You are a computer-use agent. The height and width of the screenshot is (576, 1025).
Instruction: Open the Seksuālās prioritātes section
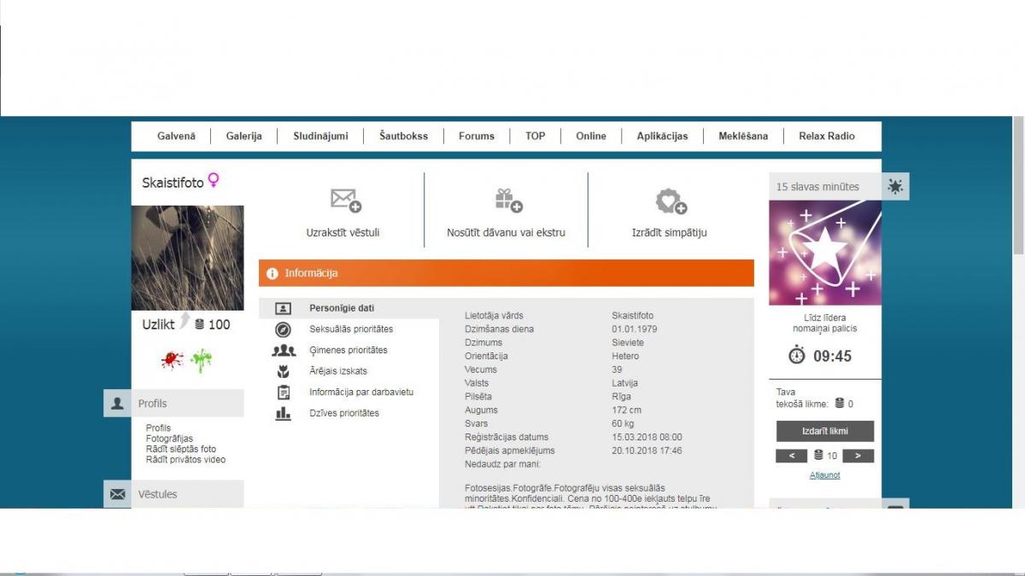(351, 329)
